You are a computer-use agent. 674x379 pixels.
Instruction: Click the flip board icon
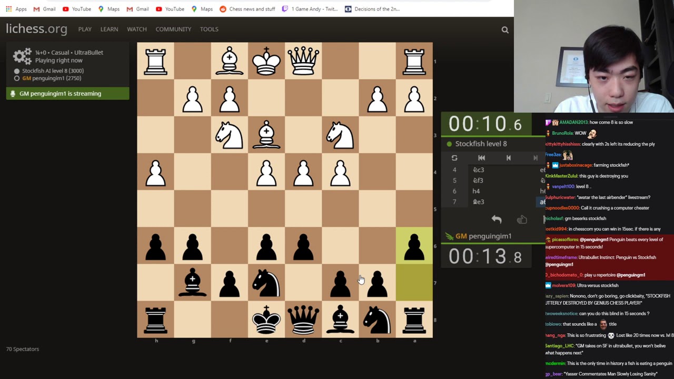tap(454, 158)
